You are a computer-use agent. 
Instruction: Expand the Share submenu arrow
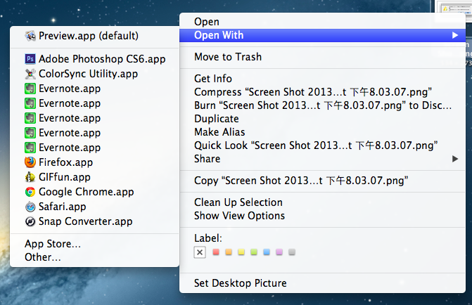[455, 159]
